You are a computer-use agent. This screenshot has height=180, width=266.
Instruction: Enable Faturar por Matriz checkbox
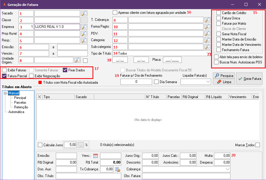click(219, 23)
